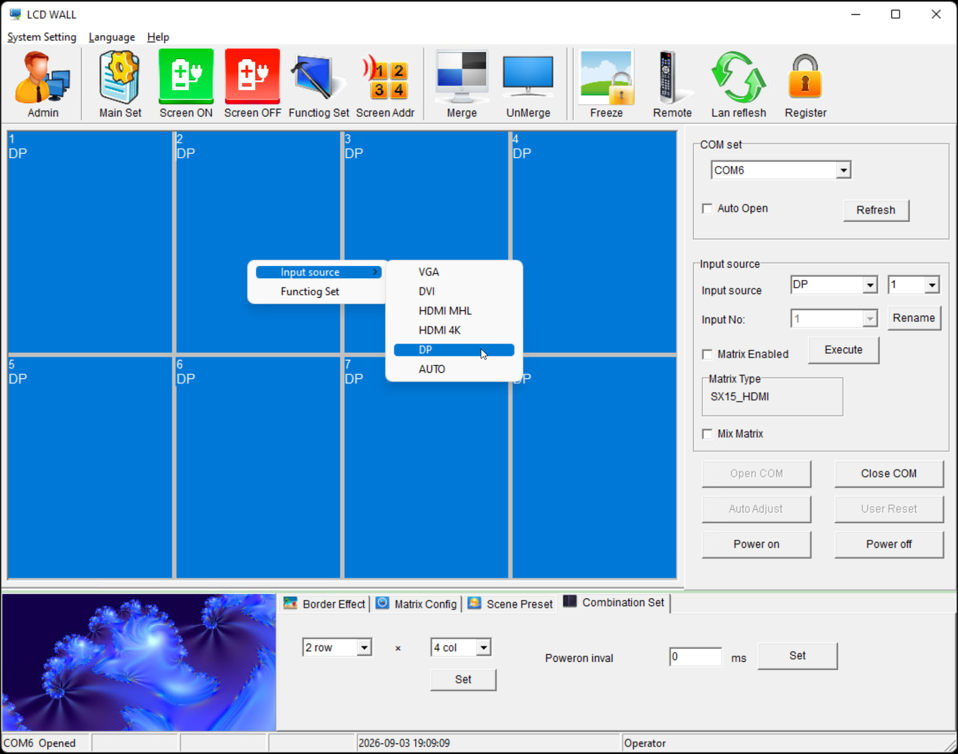Tick the Matrix Enabled checkbox
The height and width of the screenshot is (754, 958).
point(707,354)
